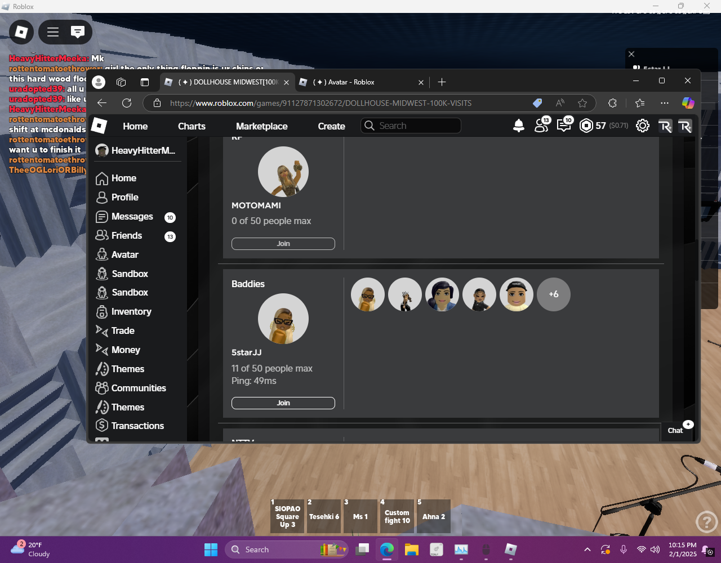Viewport: 721px width, 563px height.
Task: Click 5starJJ avatar thumbnail
Action: point(283,319)
